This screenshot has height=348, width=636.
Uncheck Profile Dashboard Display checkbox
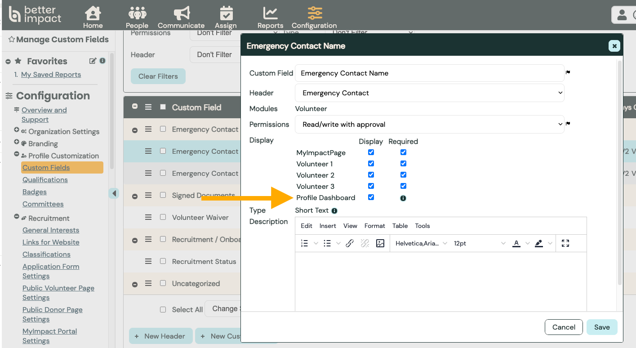coord(371,197)
